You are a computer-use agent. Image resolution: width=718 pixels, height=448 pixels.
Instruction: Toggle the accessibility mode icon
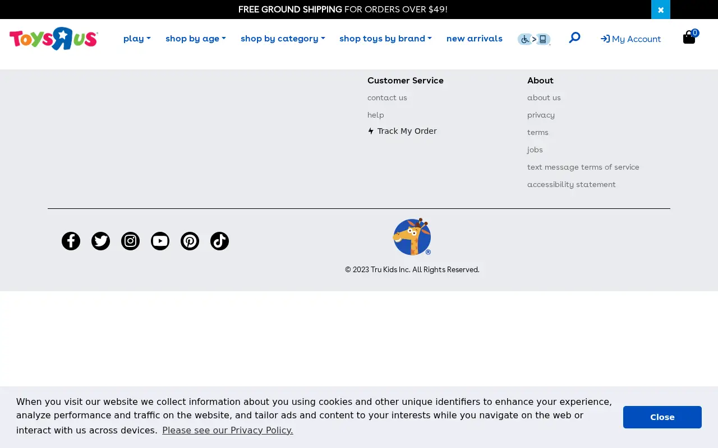pyautogui.click(x=534, y=39)
